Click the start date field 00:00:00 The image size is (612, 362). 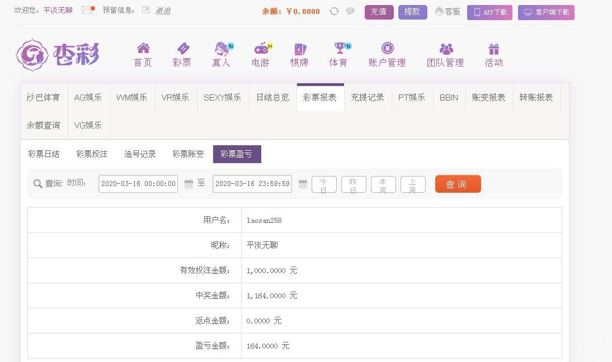[138, 184]
